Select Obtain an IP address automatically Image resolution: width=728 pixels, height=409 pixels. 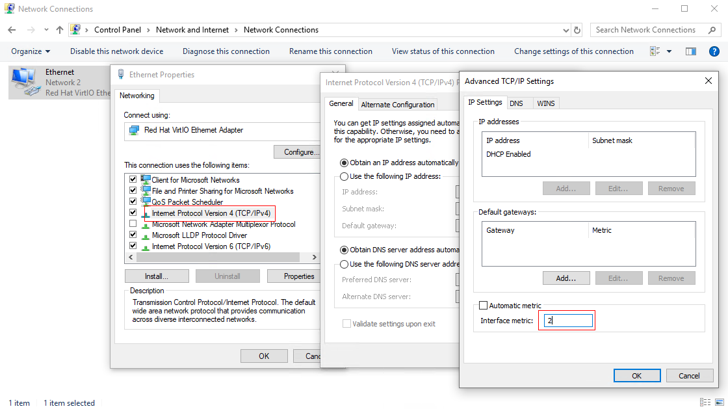tap(344, 163)
